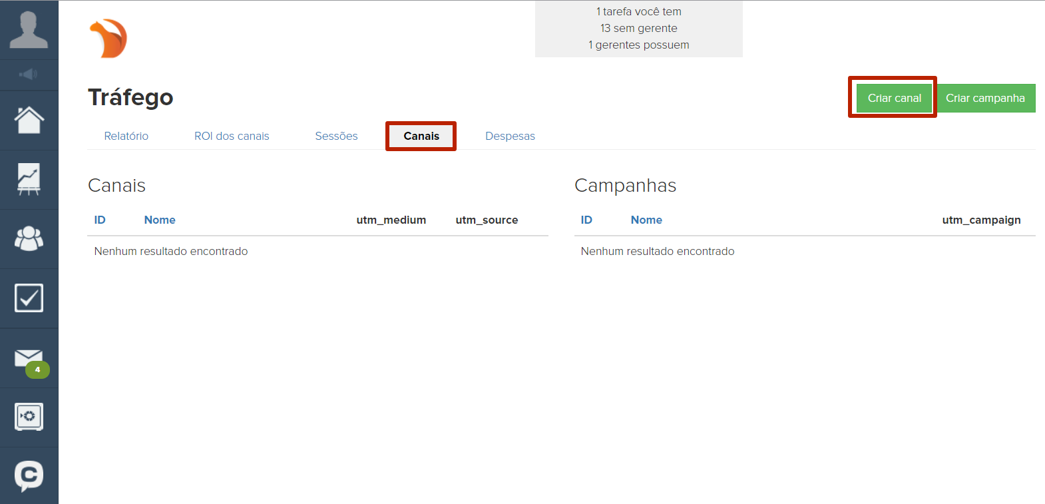1045x504 pixels.
Task: Open the mail envelope icon
Action: click(x=29, y=358)
